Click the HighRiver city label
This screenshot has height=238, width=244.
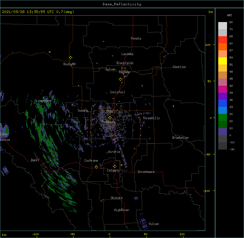tap(122, 210)
